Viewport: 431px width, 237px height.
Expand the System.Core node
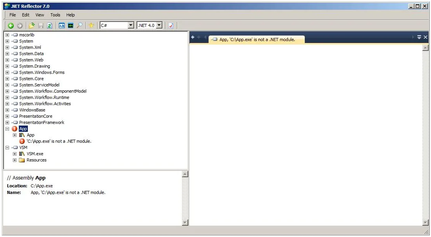pyautogui.click(x=7, y=79)
